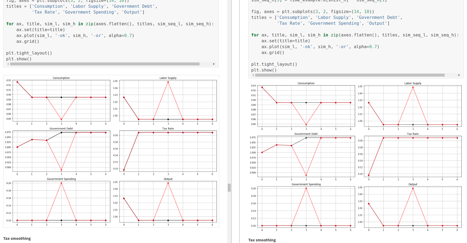Viewport: 467px width, 243px height.
Task: Click 'ax.set(title=title)' in the left code cell
Action: (x=40, y=30)
